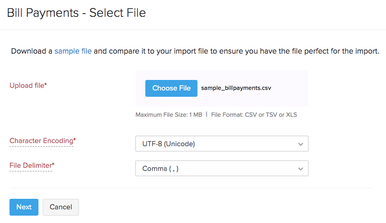
Task: Open the sample file link
Action: pos(73,52)
